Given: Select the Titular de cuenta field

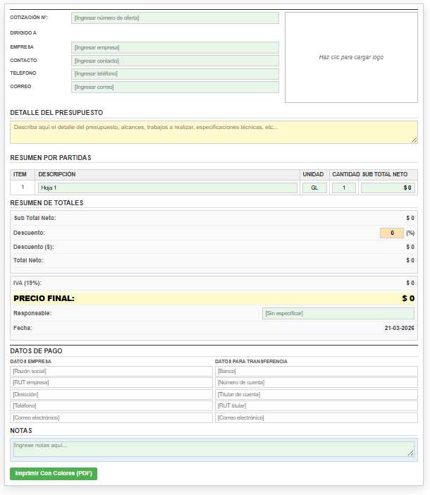Looking at the screenshot, I should click(317, 394).
